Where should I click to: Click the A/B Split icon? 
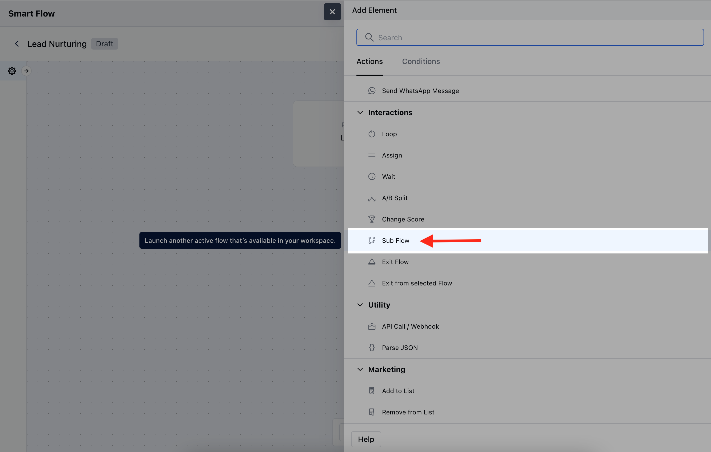[x=372, y=198]
